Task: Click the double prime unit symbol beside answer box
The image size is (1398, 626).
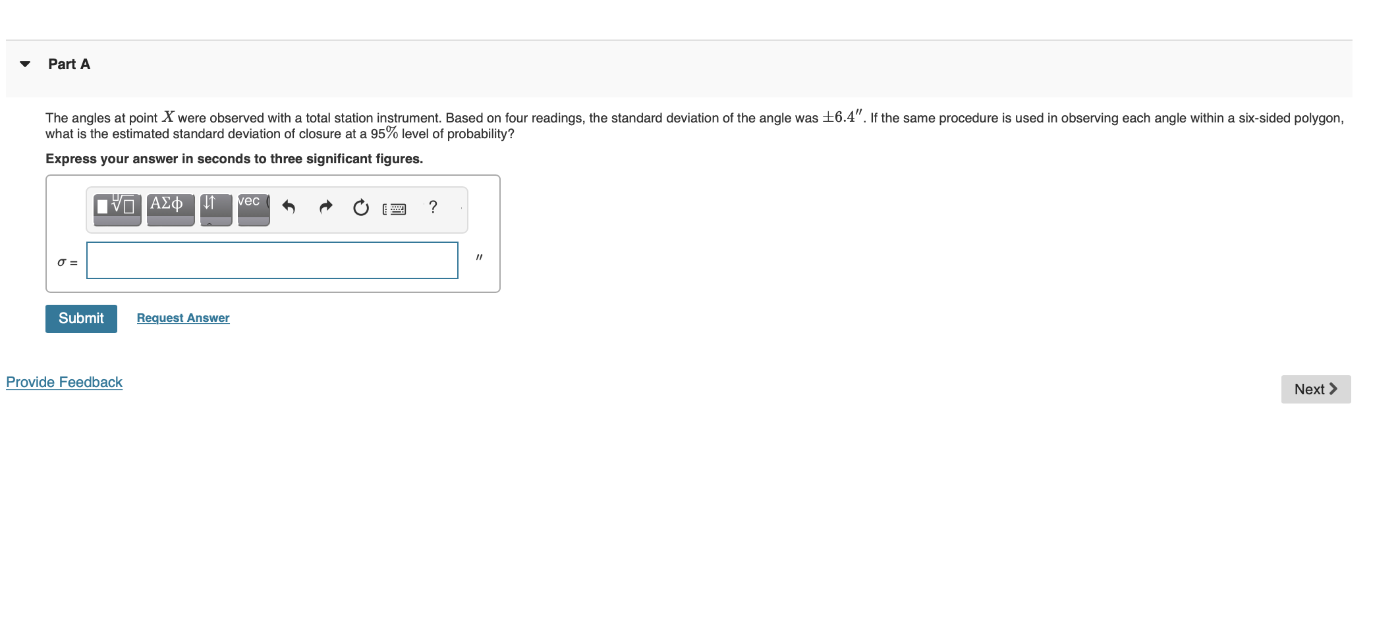Action: [x=479, y=258]
